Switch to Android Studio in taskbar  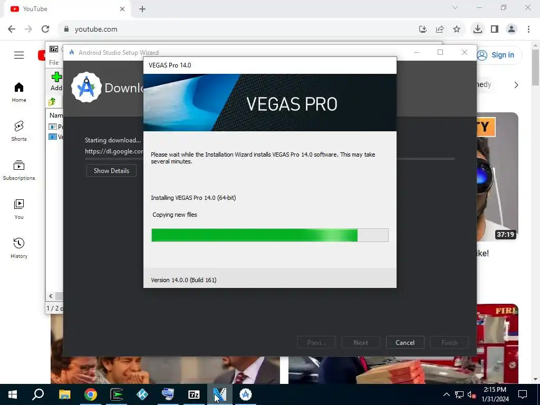(246, 394)
